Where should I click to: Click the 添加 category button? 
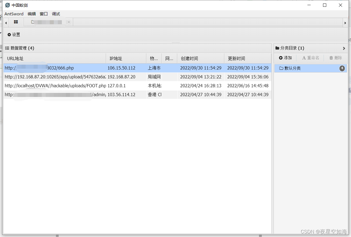(x=285, y=58)
